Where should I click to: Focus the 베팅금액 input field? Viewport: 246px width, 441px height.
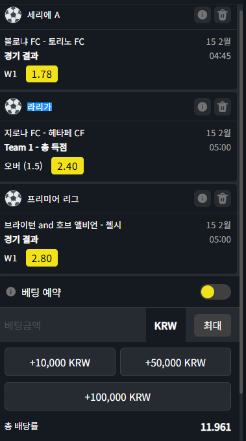(x=73, y=326)
